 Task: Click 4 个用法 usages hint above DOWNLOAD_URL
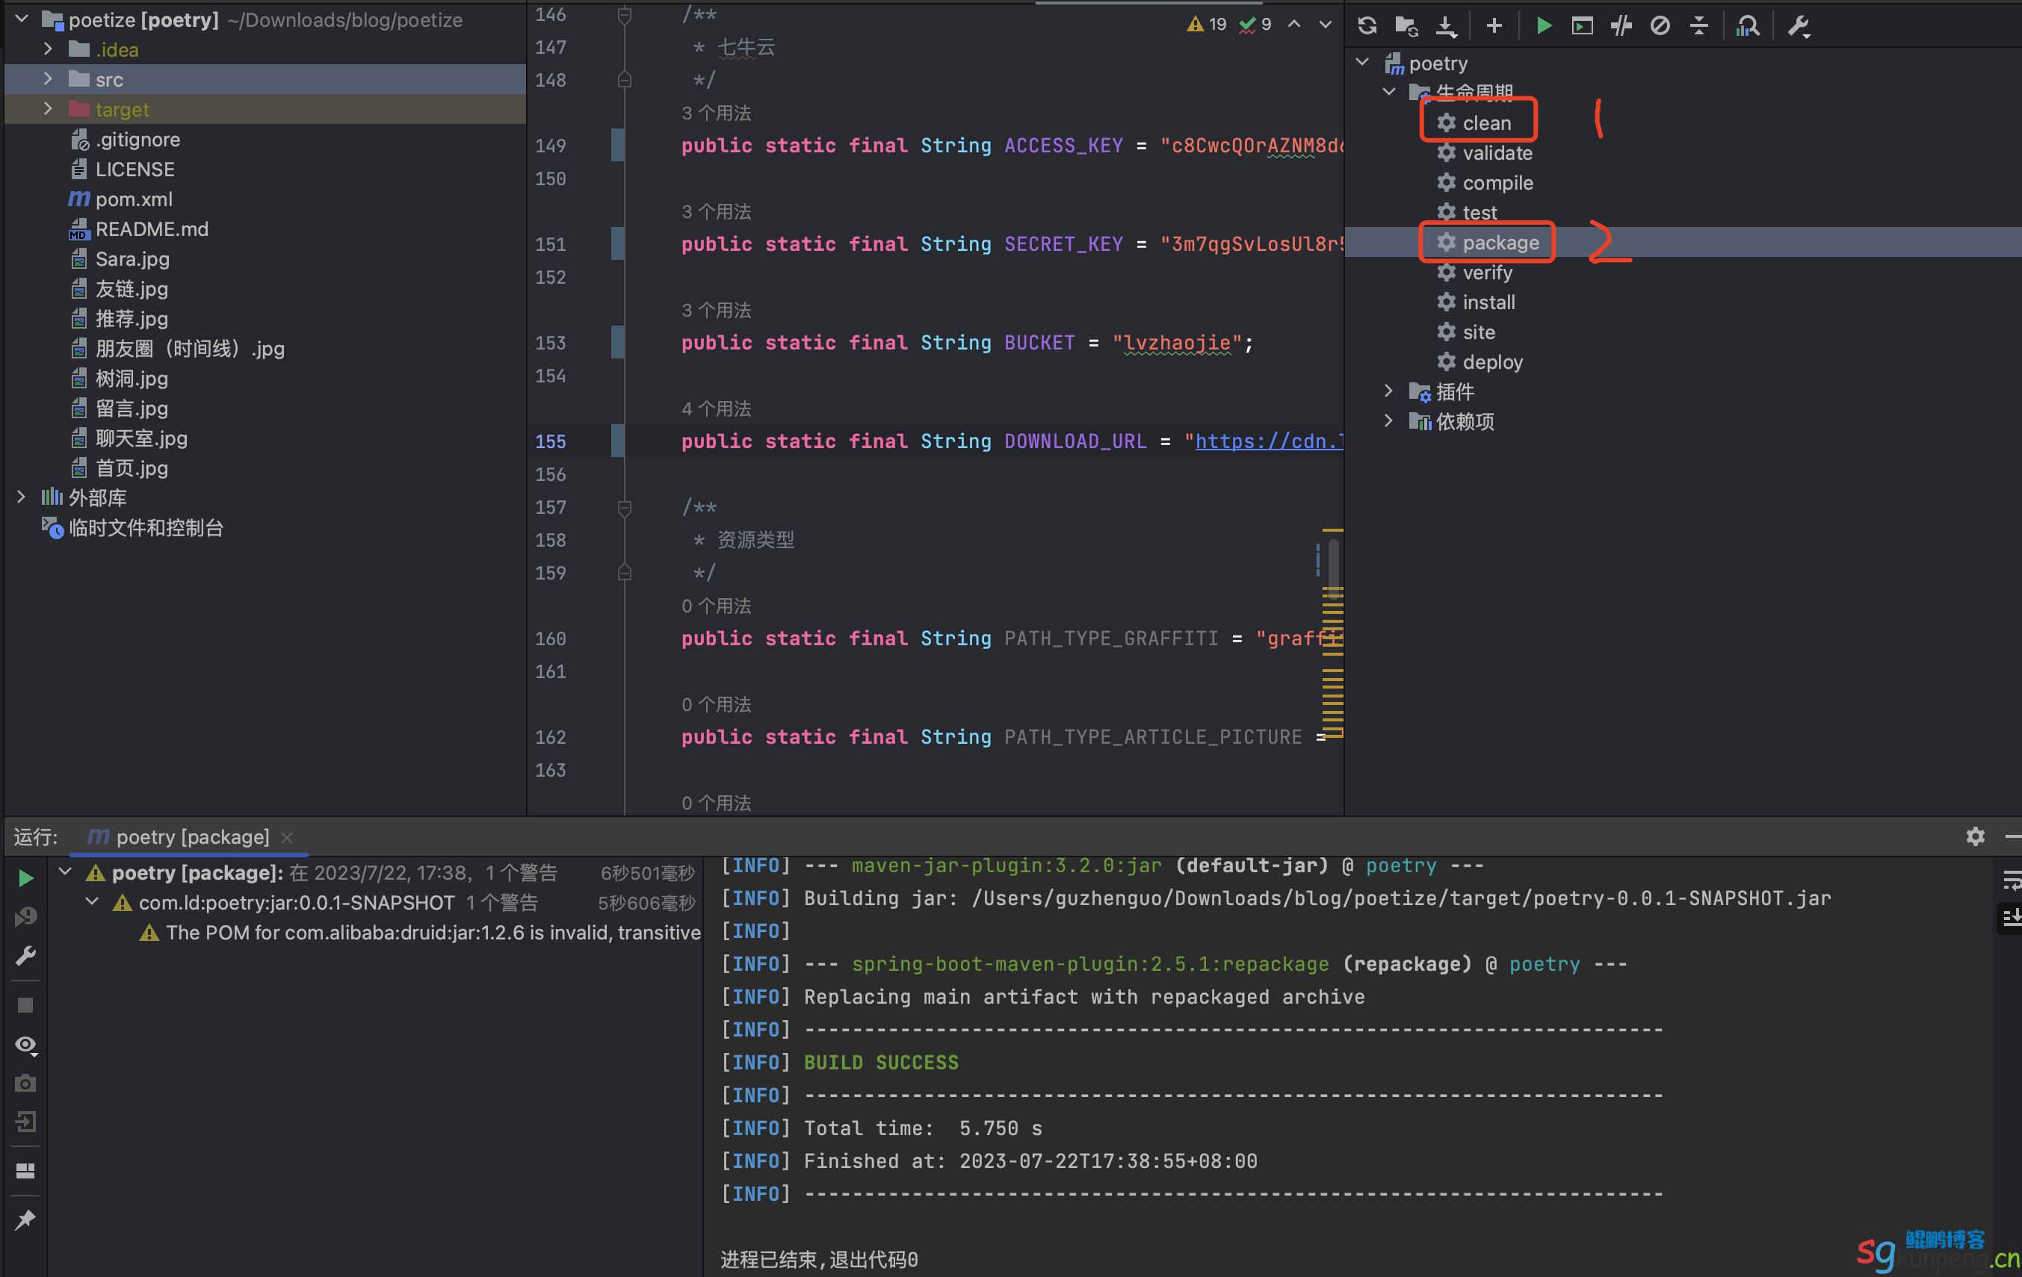[x=717, y=408]
